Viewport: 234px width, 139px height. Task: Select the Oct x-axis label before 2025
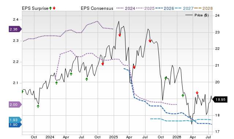(x=98, y=137)
